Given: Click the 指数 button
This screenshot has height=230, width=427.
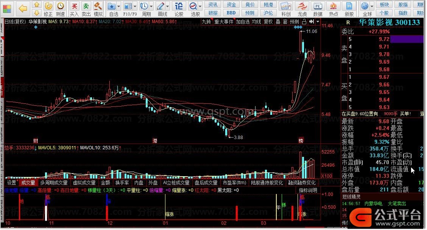Looking at the screenshot, I should (403, 13).
